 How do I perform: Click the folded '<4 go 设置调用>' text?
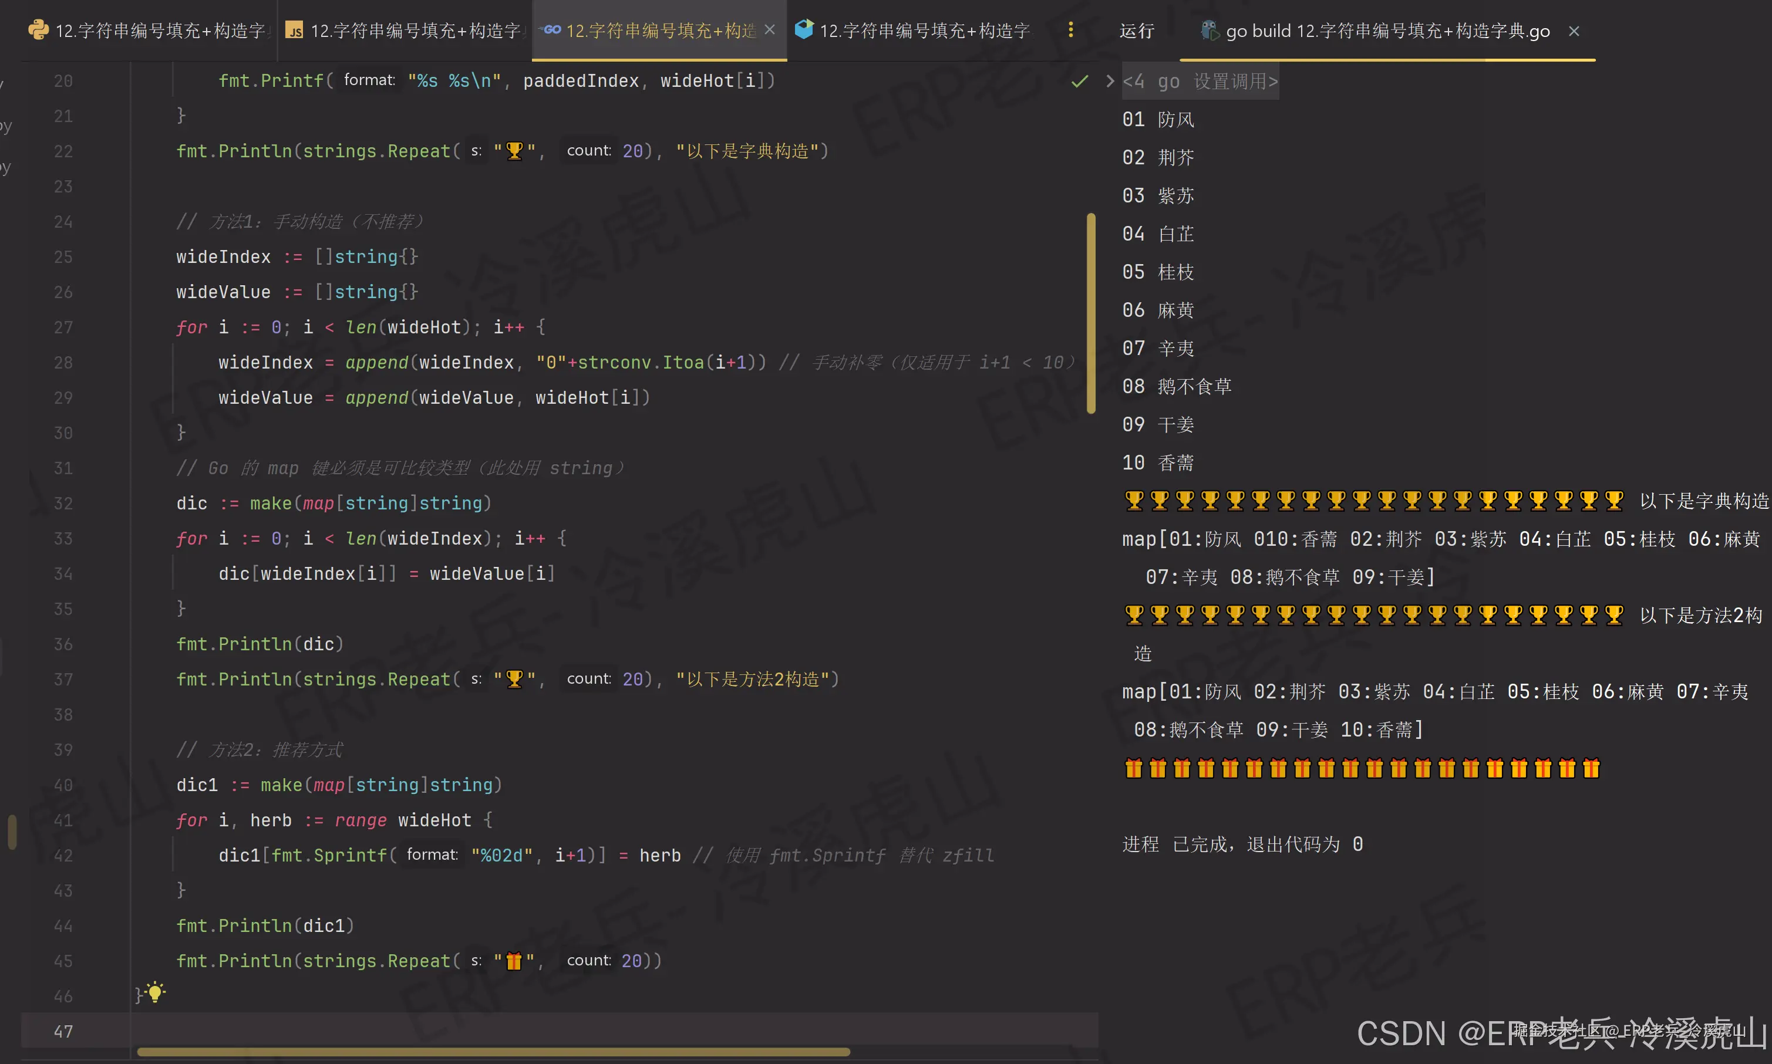pos(1200,82)
